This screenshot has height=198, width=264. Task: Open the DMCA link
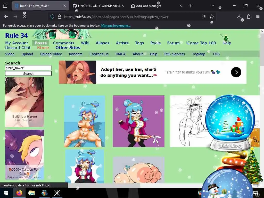[121, 54]
